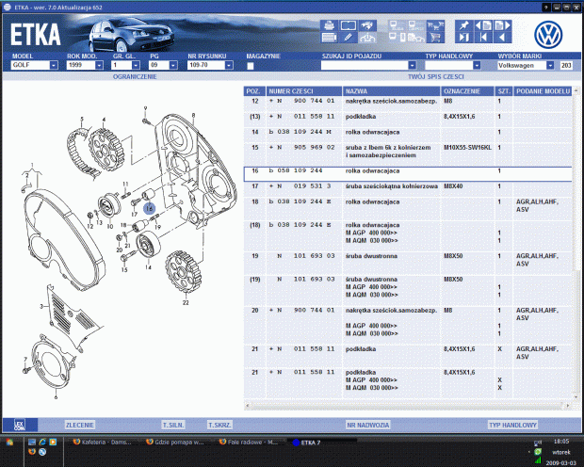Select highlighted row 16 rolka odwracajaca

click(x=408, y=174)
